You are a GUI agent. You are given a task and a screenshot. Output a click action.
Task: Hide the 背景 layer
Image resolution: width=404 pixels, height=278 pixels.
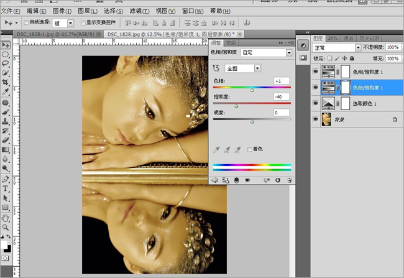316,119
